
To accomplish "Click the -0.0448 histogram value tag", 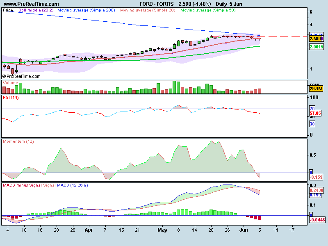I will [317, 220].
